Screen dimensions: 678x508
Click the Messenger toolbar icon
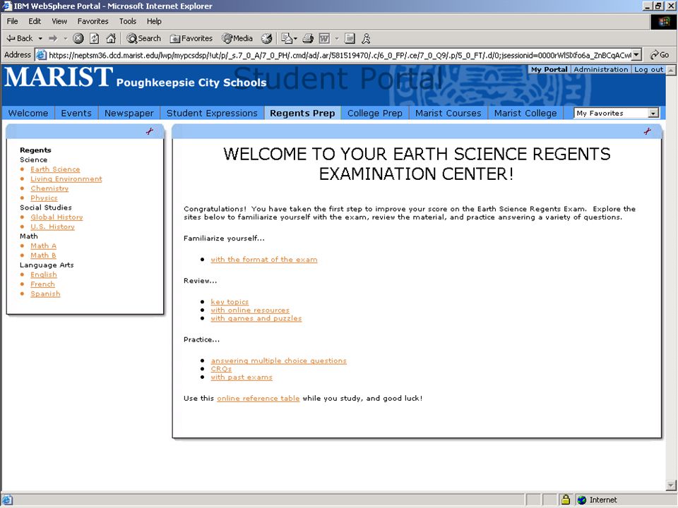point(366,38)
